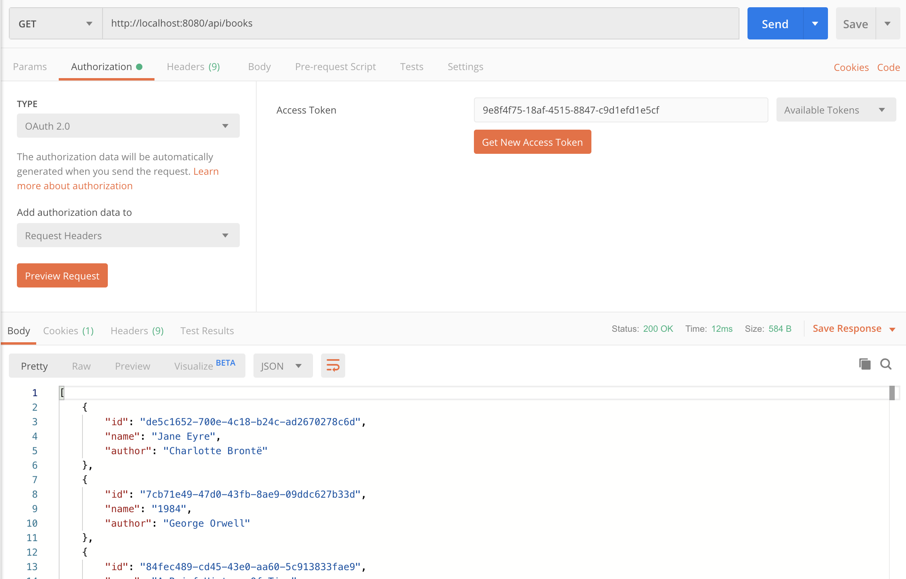Click the "Jane Eyre" name value
This screenshot has width=906, height=579.
coord(183,436)
